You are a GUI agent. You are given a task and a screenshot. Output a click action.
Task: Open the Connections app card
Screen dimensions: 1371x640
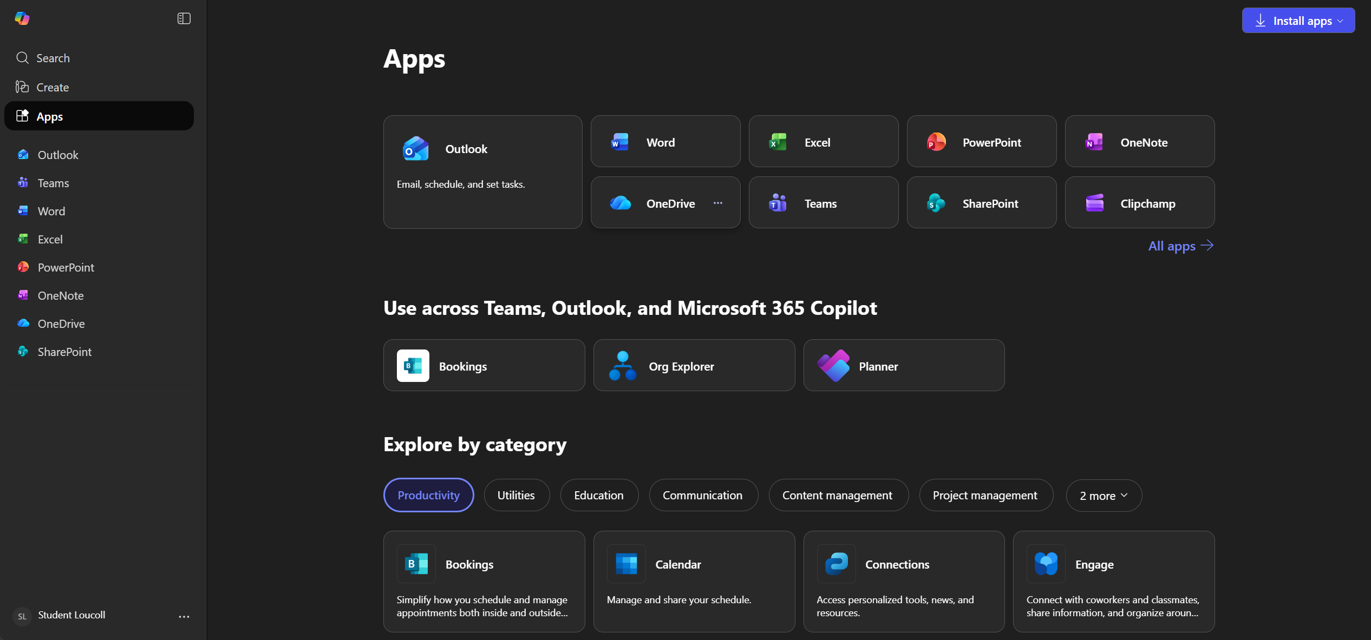tap(904, 581)
